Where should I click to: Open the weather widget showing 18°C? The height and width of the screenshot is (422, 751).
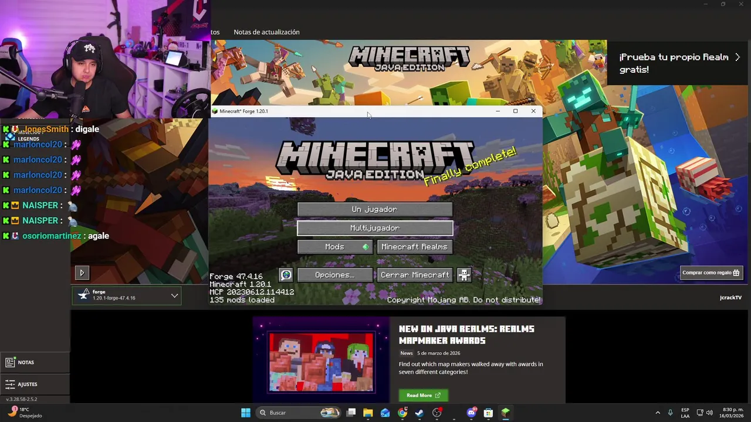tap(25, 413)
